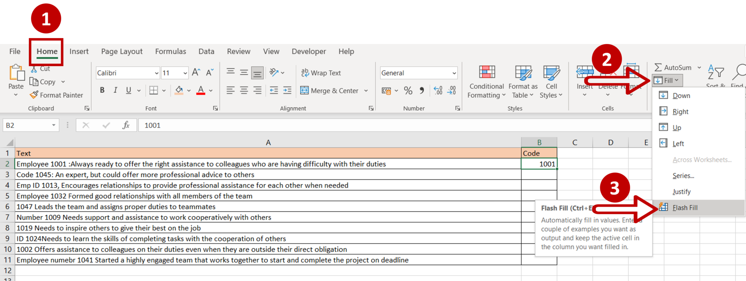Click the Cut scissors icon

[34, 68]
